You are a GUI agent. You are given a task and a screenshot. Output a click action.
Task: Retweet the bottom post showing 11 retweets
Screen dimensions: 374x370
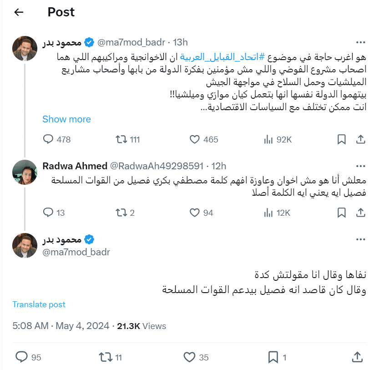point(106,357)
